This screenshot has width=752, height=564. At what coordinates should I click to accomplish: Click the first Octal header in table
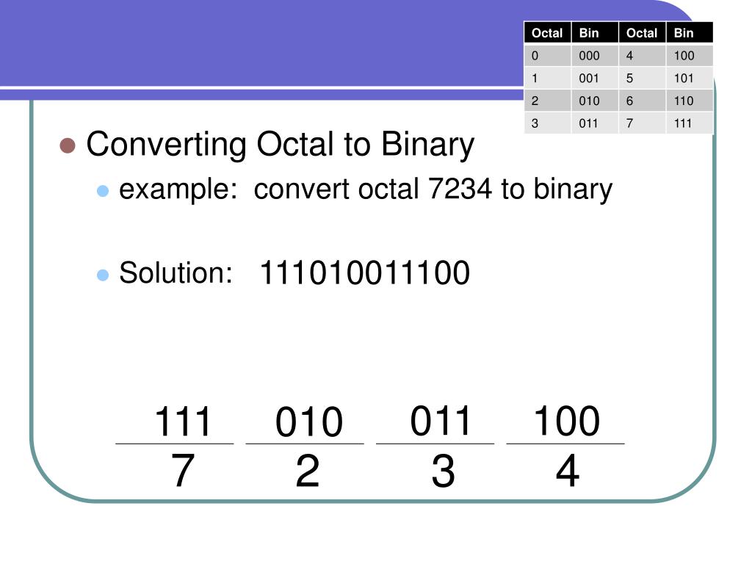click(547, 33)
